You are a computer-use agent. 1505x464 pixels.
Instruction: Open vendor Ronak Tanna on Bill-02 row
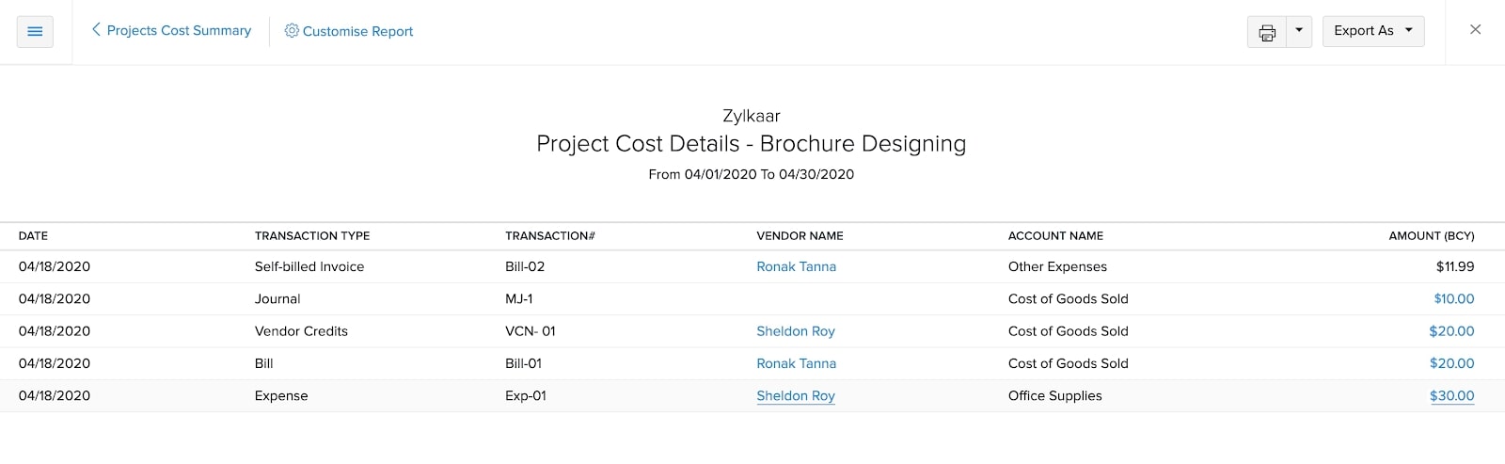pyautogui.click(x=796, y=266)
